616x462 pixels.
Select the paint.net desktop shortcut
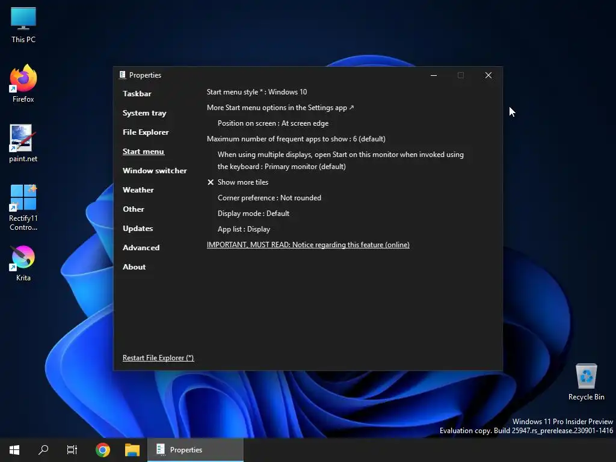23,143
